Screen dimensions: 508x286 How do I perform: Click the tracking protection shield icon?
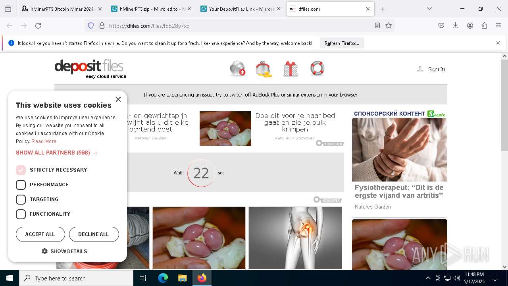coord(91,26)
